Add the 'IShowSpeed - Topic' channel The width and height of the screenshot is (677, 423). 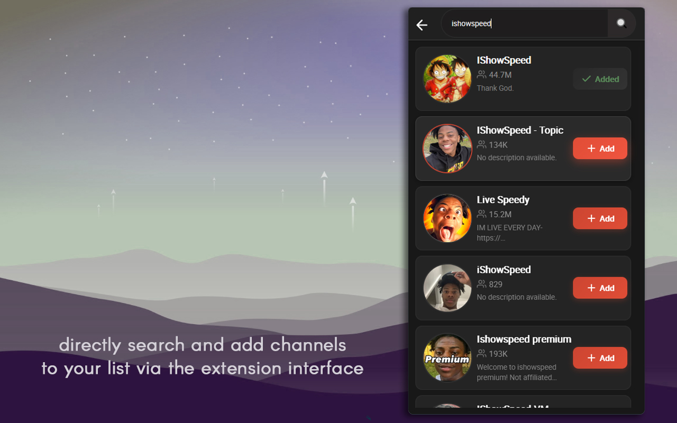pyautogui.click(x=600, y=149)
